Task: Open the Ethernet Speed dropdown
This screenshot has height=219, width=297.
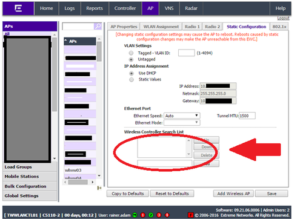Action: (x=182, y=116)
